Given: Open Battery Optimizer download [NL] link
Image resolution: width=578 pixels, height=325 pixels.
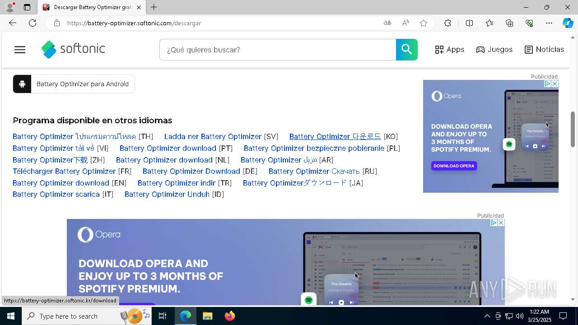Looking at the screenshot, I should pos(164,160).
